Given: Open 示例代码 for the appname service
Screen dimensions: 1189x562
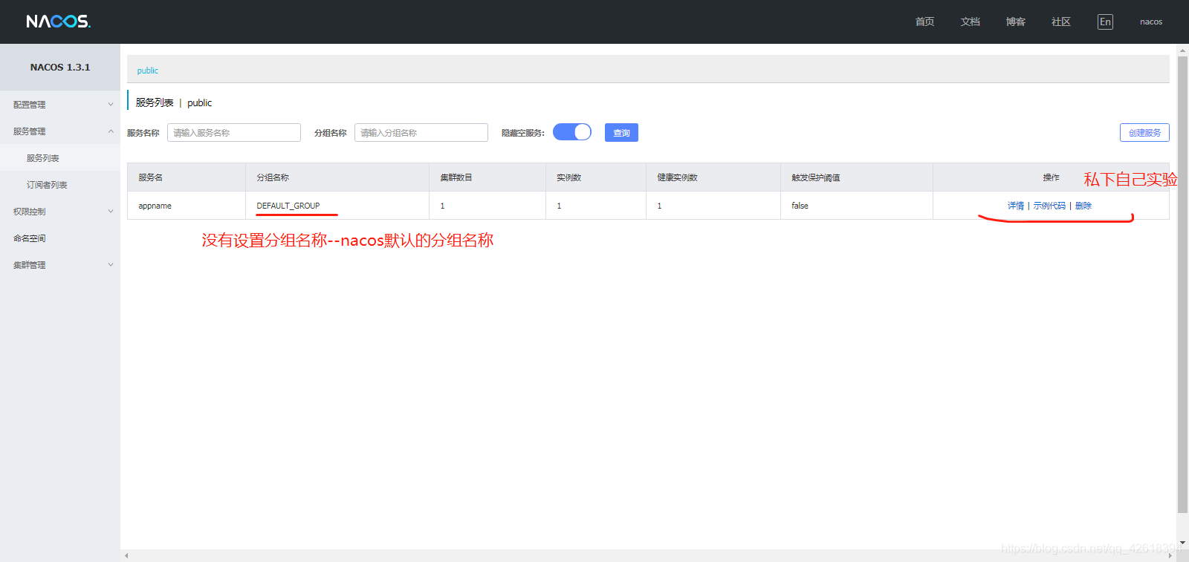Looking at the screenshot, I should (1049, 206).
